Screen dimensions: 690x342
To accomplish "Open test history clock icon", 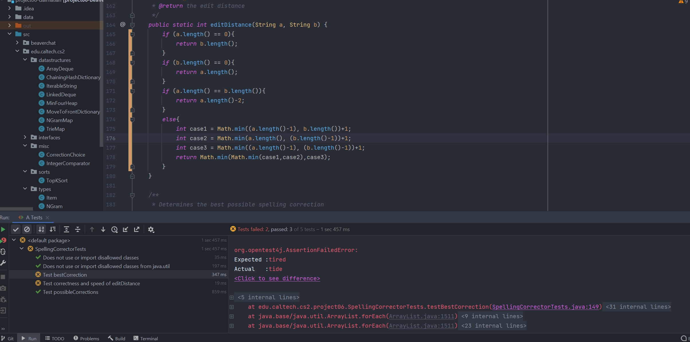I will pos(114,229).
